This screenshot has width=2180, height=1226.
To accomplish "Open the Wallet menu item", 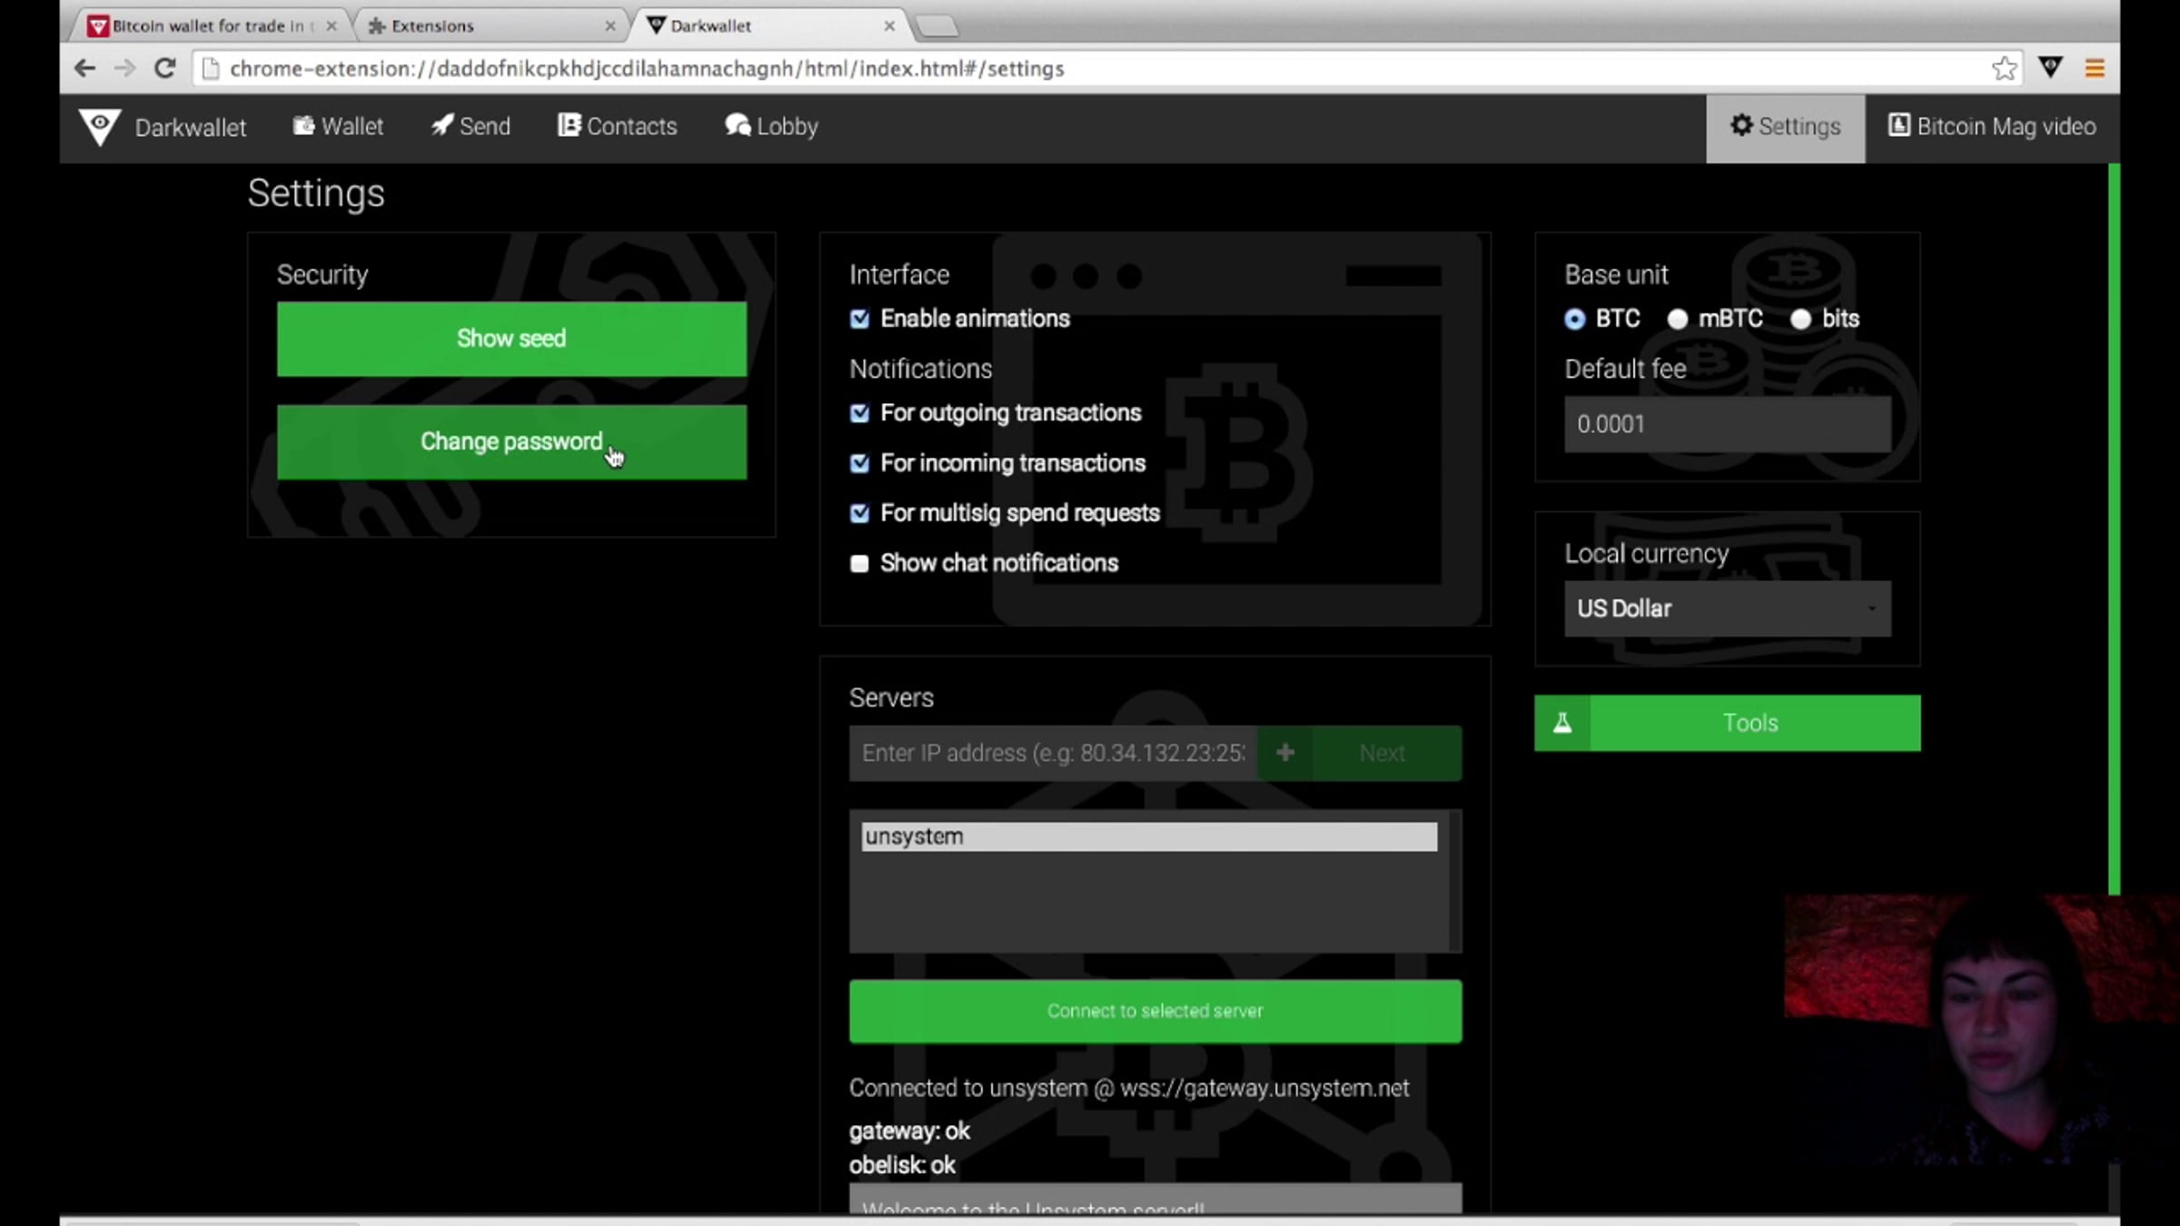I will coord(338,127).
